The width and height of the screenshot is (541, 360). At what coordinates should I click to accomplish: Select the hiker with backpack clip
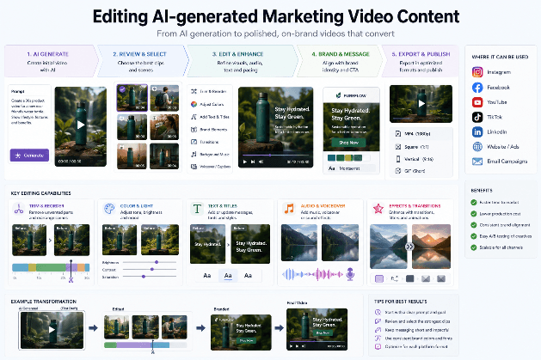point(164,98)
